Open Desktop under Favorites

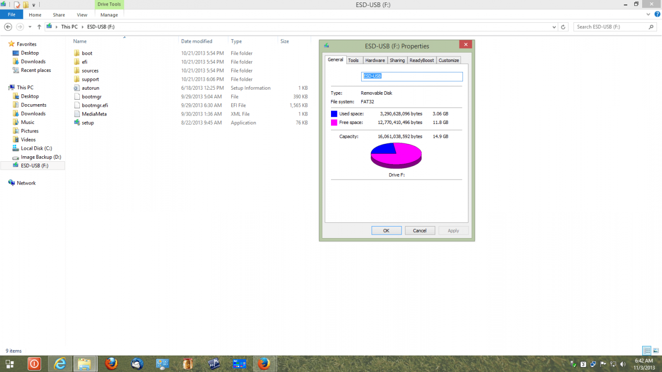tap(30, 53)
